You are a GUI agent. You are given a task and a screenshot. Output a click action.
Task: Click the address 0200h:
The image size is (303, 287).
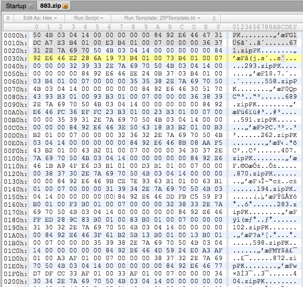click(x=15, y=281)
